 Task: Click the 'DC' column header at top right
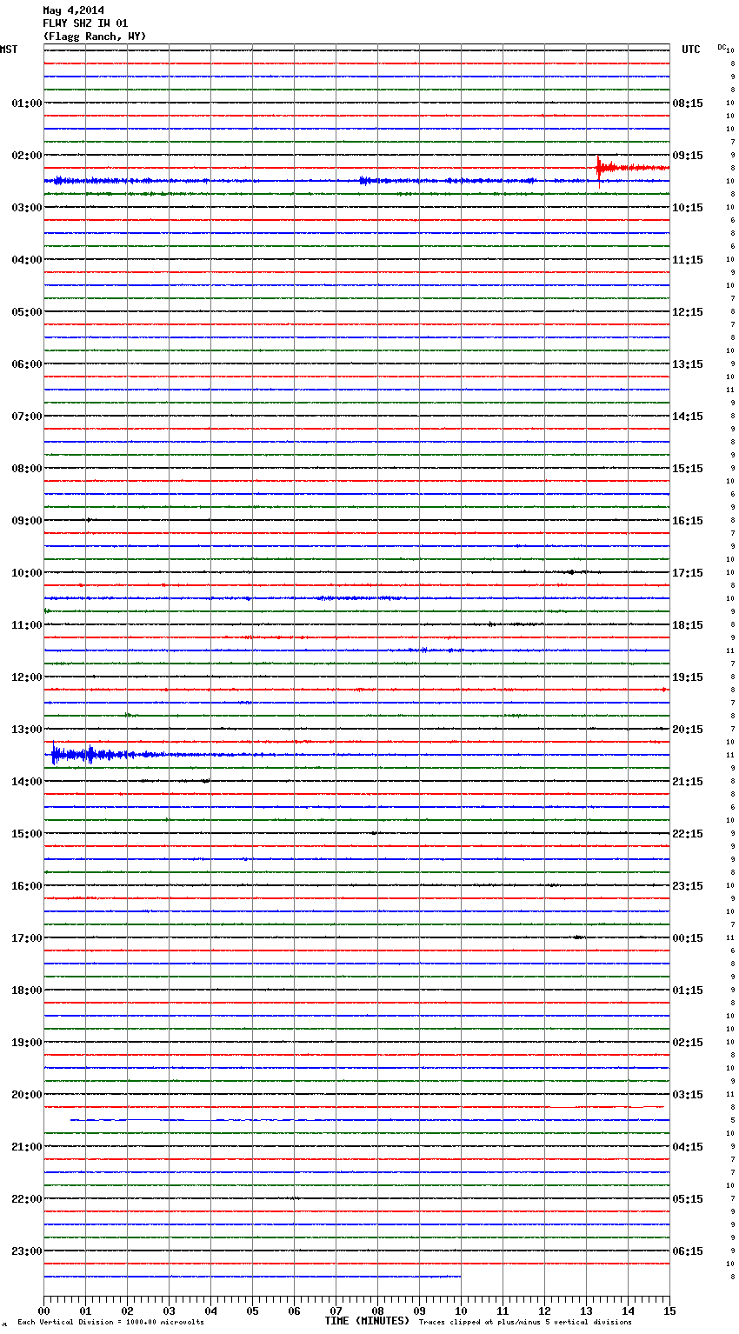coord(722,47)
